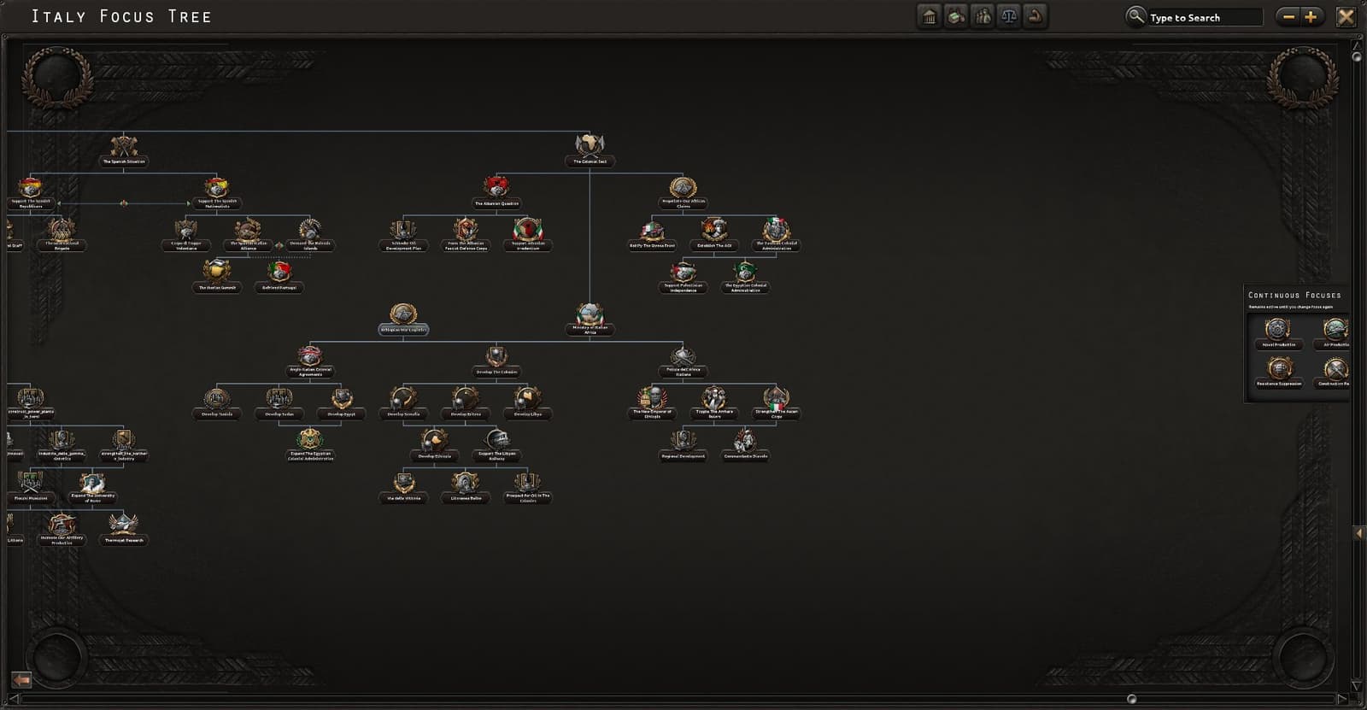Select Develop Libya focus
Viewport: 1367px width, 710px height.
click(x=528, y=402)
